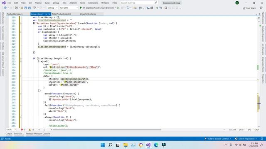Screen dimensions: 266x149
Task: Click the Live Share button
Action: tap(249, 8)
